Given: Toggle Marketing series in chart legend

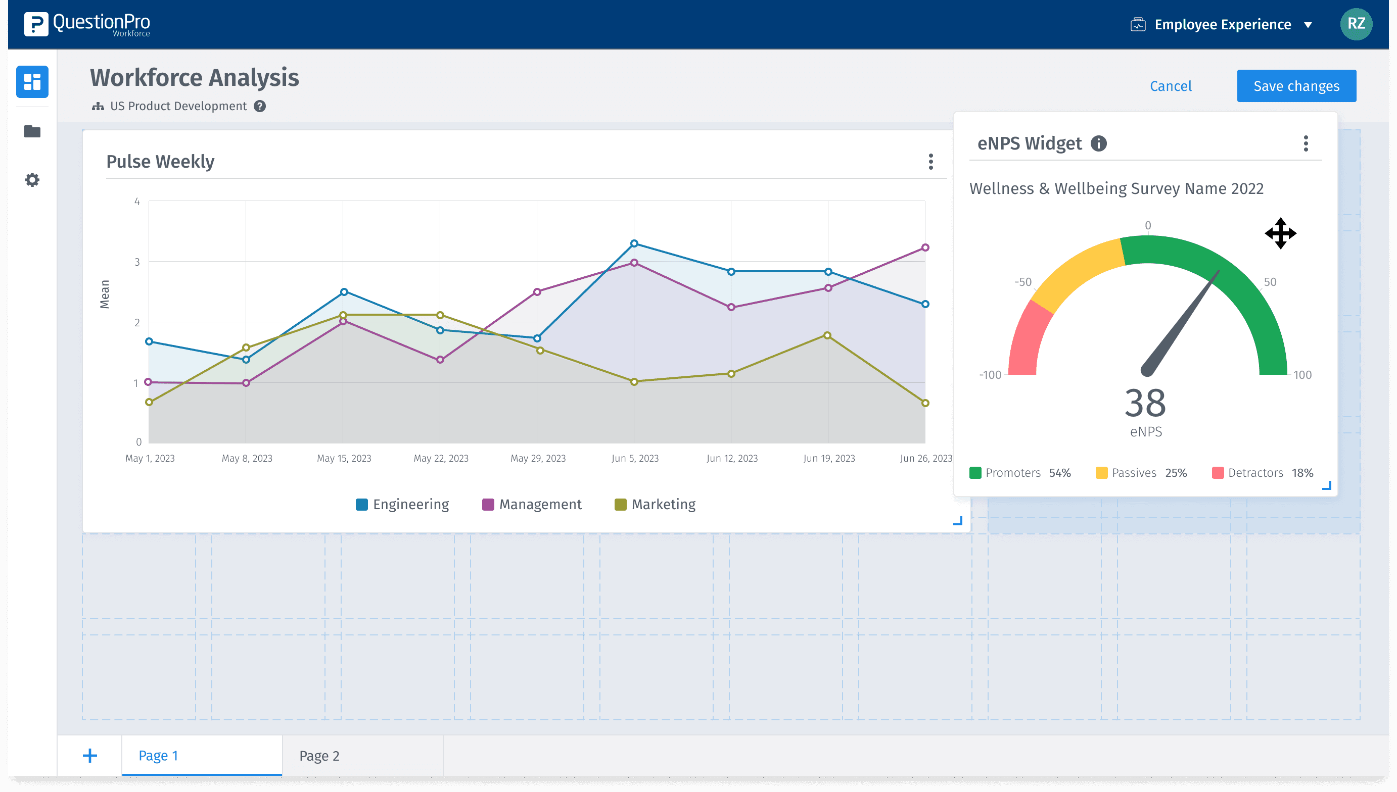Looking at the screenshot, I should 655,505.
